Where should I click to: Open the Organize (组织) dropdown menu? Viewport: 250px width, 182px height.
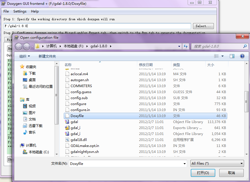(x=24, y=56)
